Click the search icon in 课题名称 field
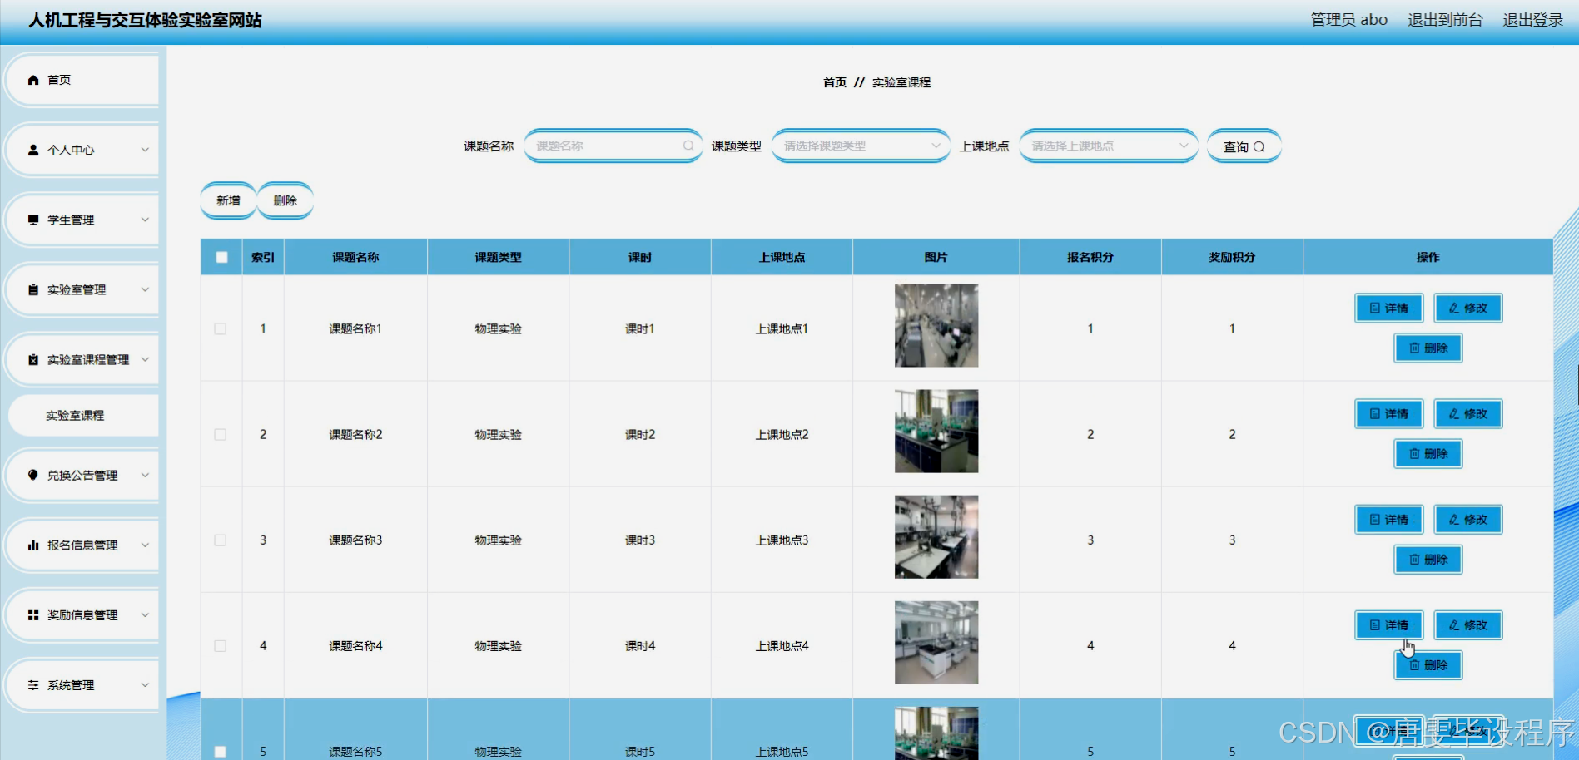 (x=688, y=146)
